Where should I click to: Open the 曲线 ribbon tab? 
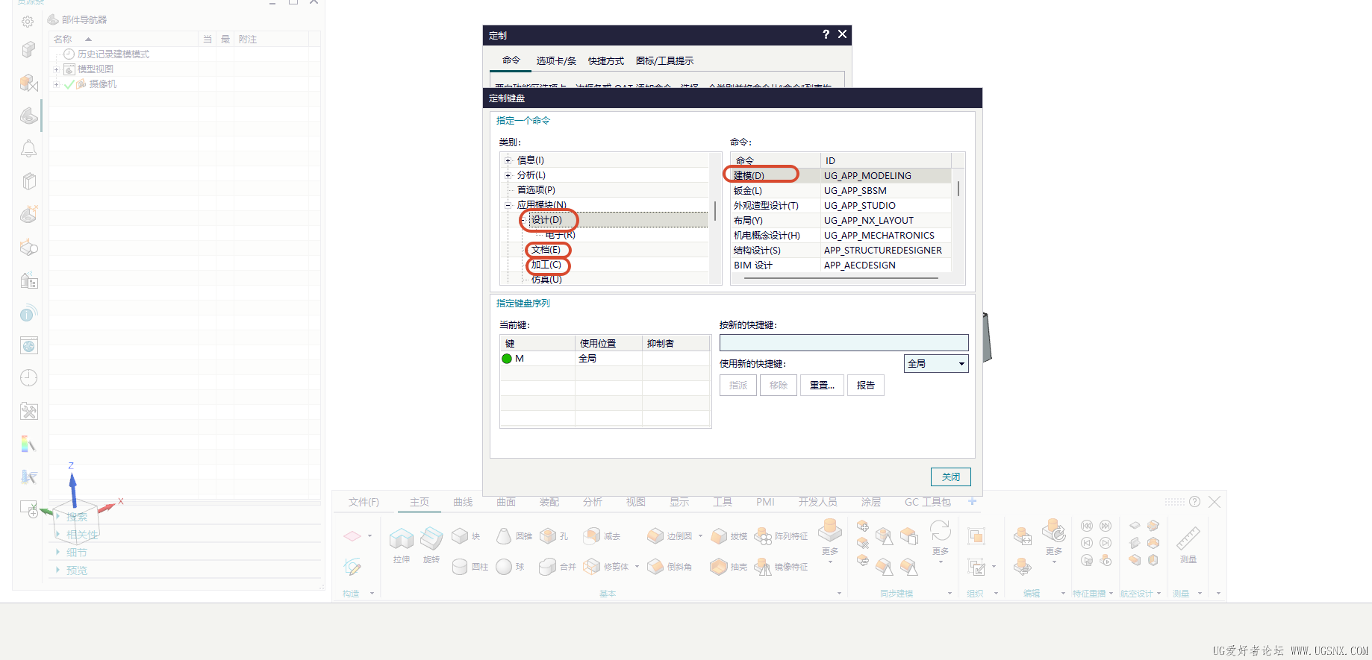click(463, 502)
